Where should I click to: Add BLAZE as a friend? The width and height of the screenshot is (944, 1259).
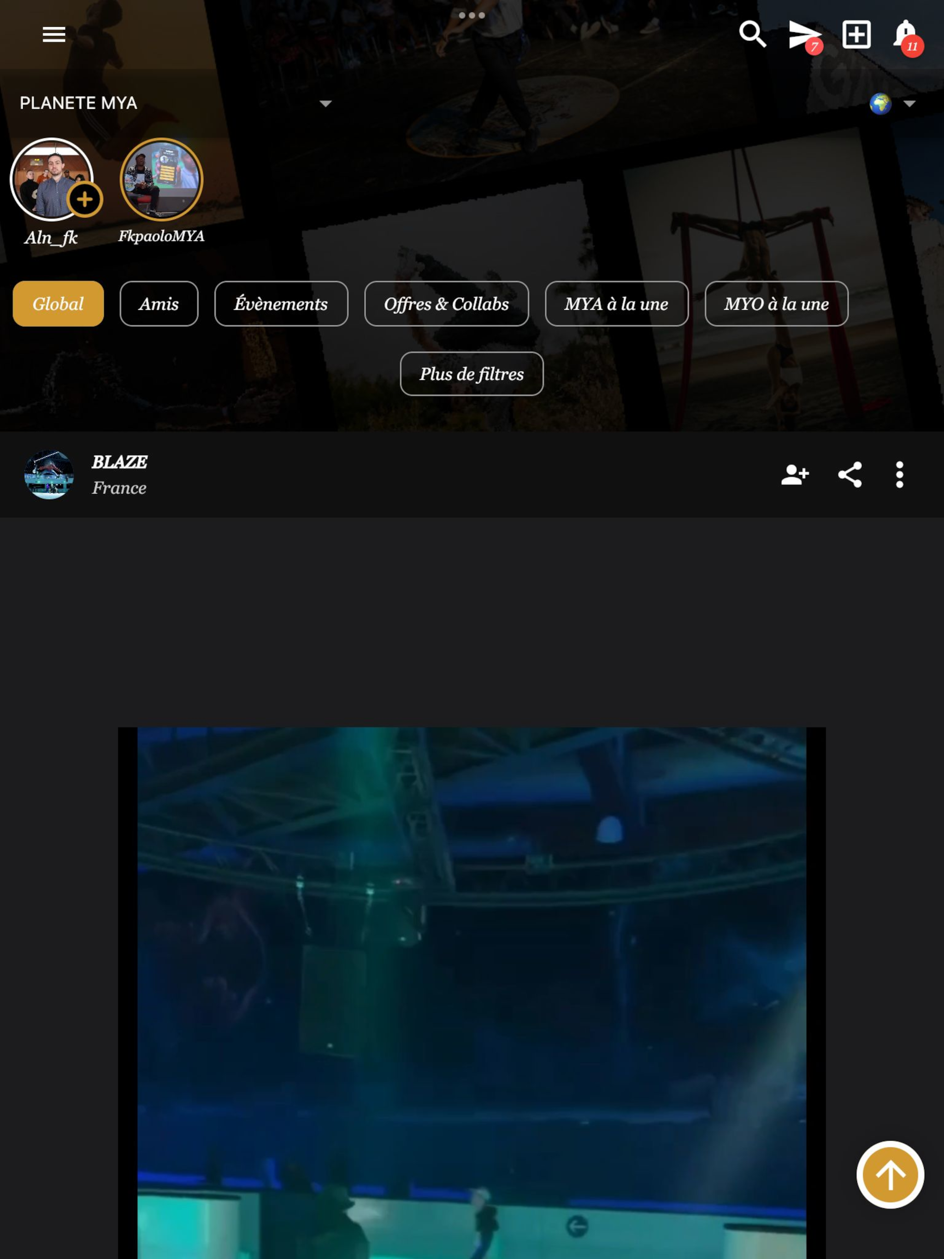click(x=795, y=474)
